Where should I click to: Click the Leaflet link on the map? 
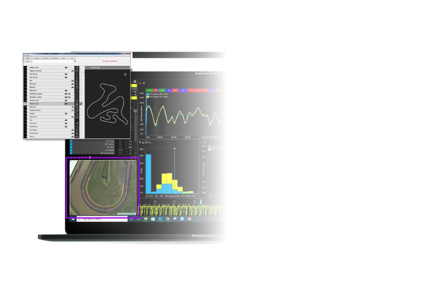(120, 214)
